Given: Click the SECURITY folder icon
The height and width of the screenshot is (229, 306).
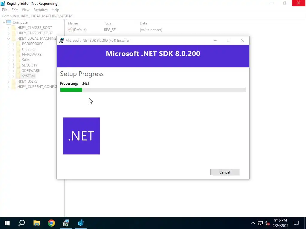Looking at the screenshot, I should [18, 65].
